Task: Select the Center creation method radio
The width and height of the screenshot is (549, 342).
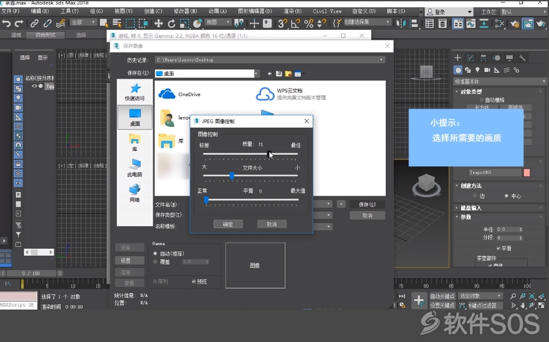Action: (x=506, y=196)
